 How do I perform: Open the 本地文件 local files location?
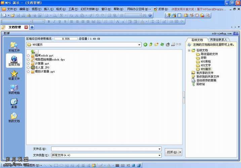(x=14, y=47)
